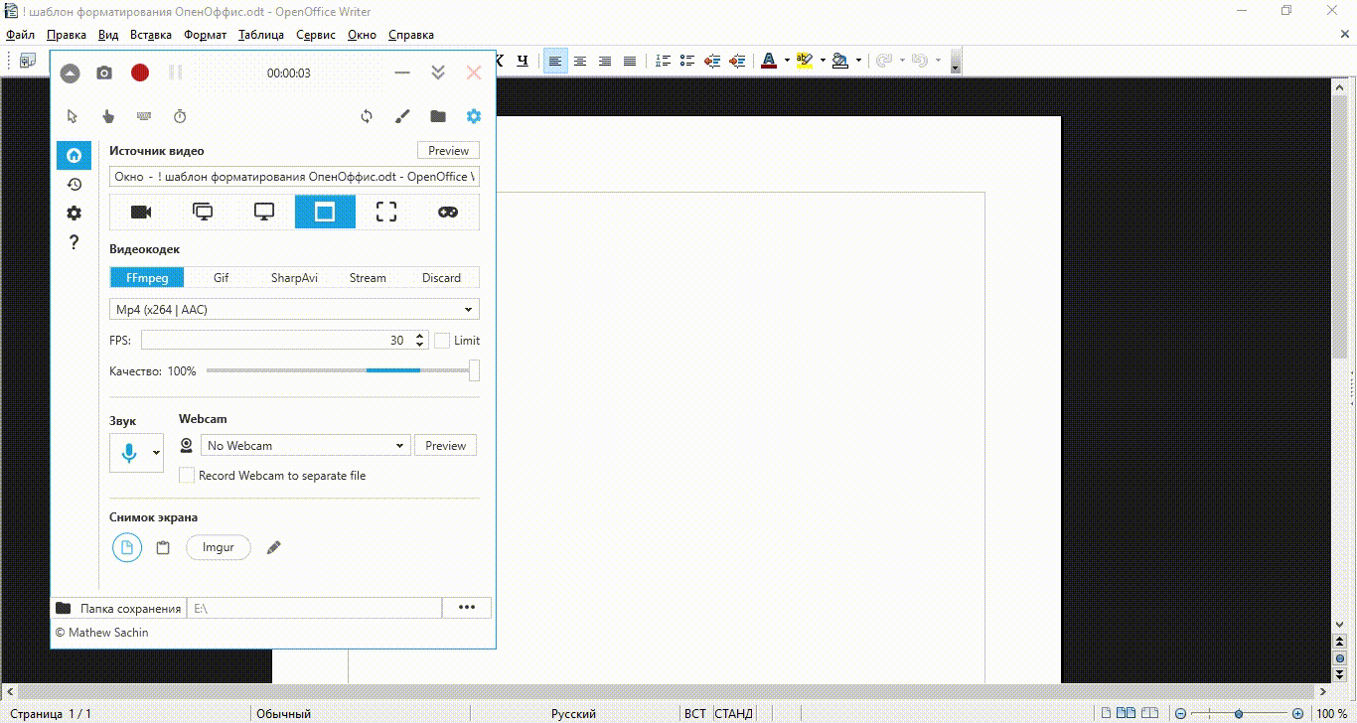1357x723 pixels.
Task: Expand the No Webcam dropdown list
Action: (305, 446)
